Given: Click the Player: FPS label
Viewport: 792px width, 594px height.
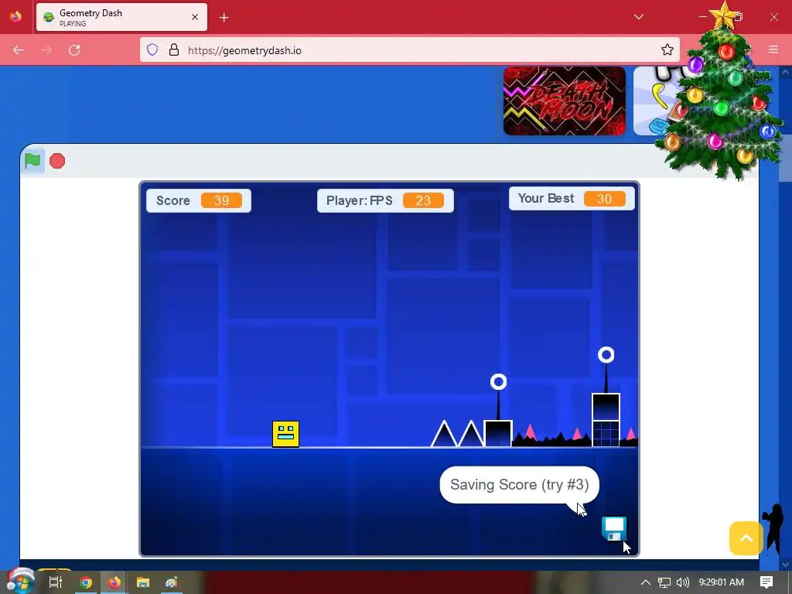Looking at the screenshot, I should tap(359, 200).
